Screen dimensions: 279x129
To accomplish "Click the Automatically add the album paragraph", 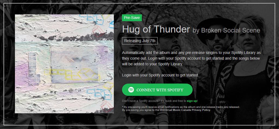I will (x=191, y=58).
